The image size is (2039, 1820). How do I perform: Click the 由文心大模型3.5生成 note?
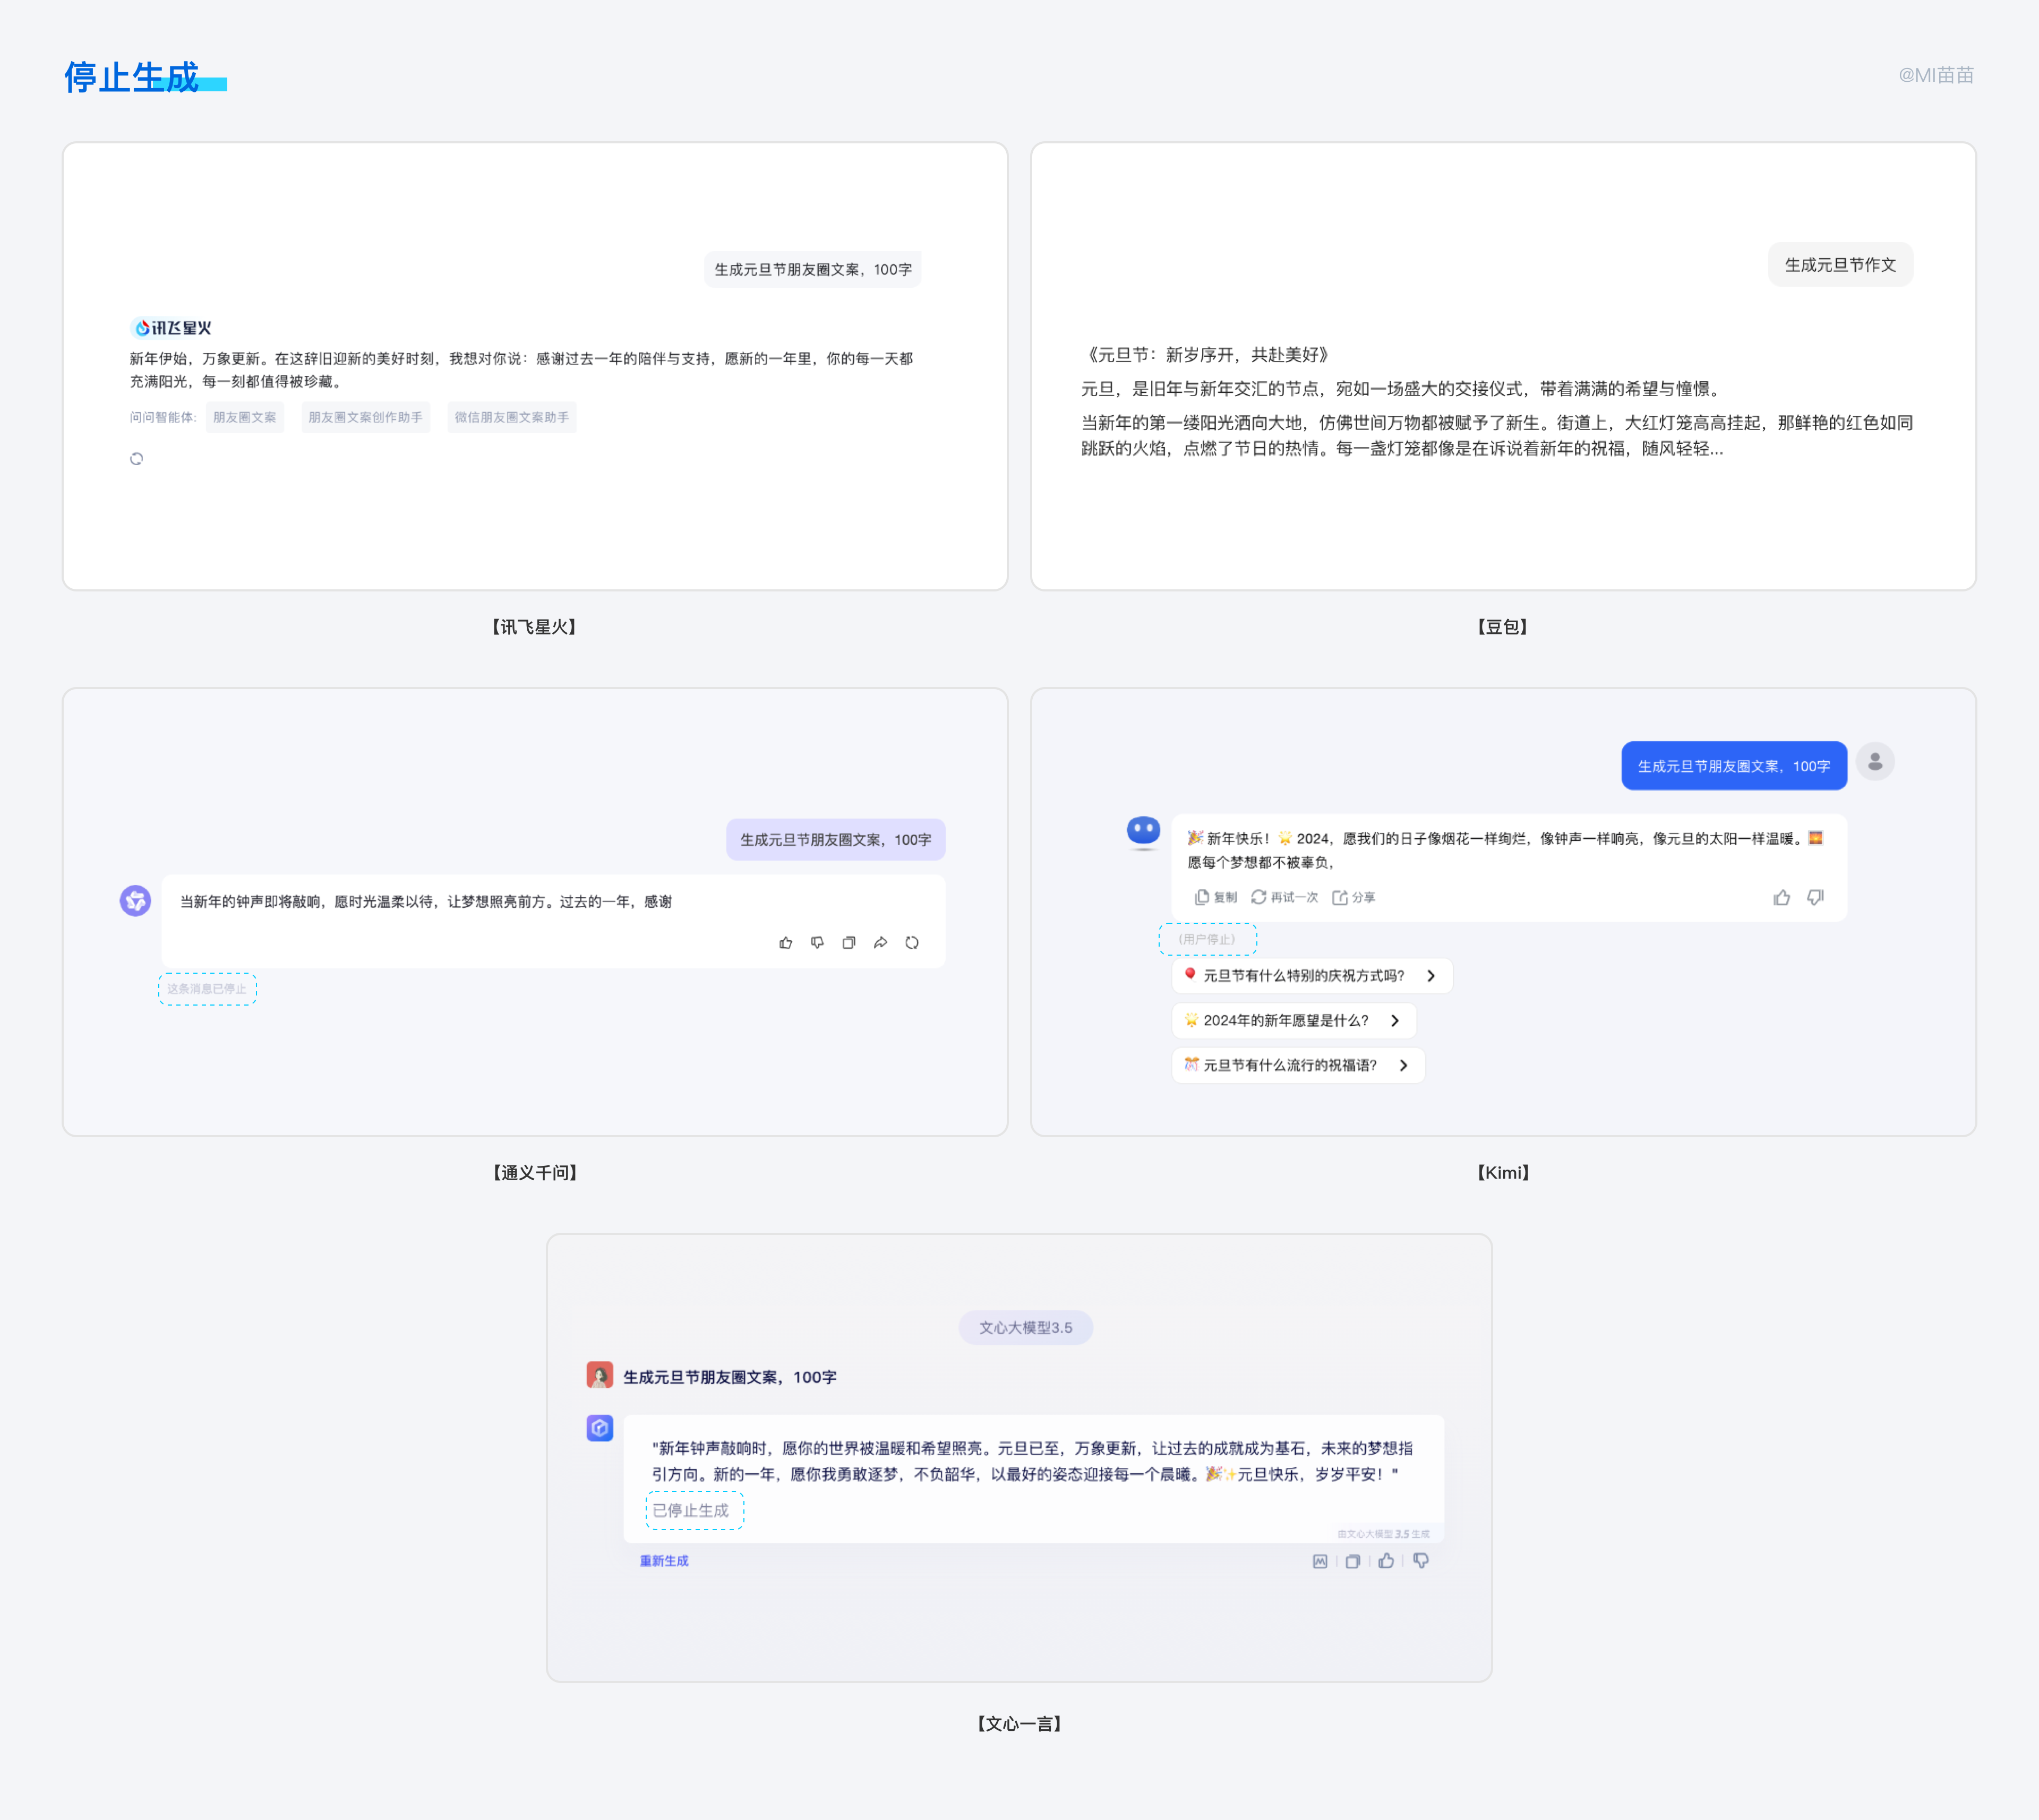click(x=1383, y=1534)
